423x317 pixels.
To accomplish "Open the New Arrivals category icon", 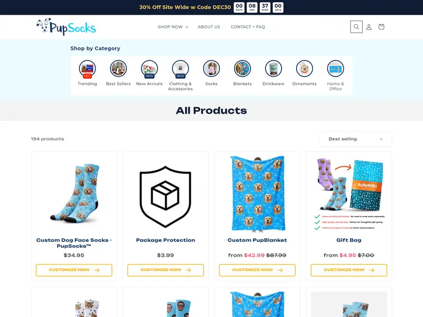I will [x=149, y=69].
